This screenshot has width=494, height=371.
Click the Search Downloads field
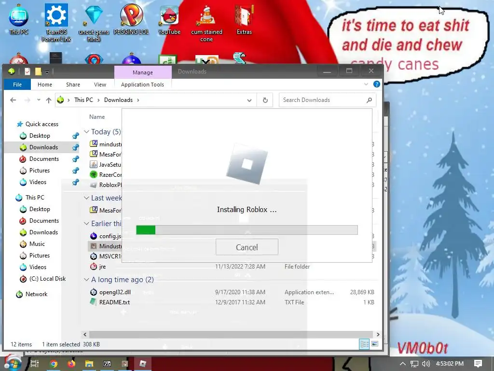click(327, 100)
